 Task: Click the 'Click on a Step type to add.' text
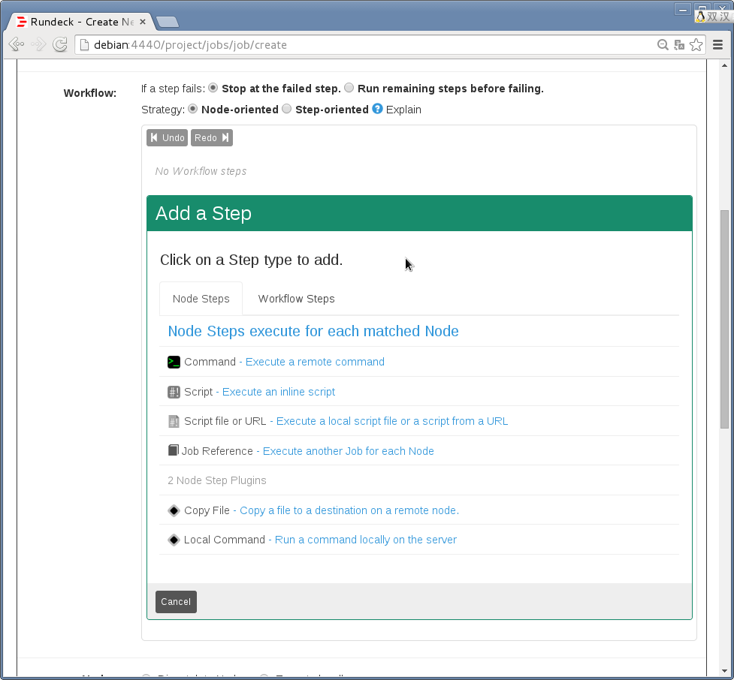[x=252, y=260]
